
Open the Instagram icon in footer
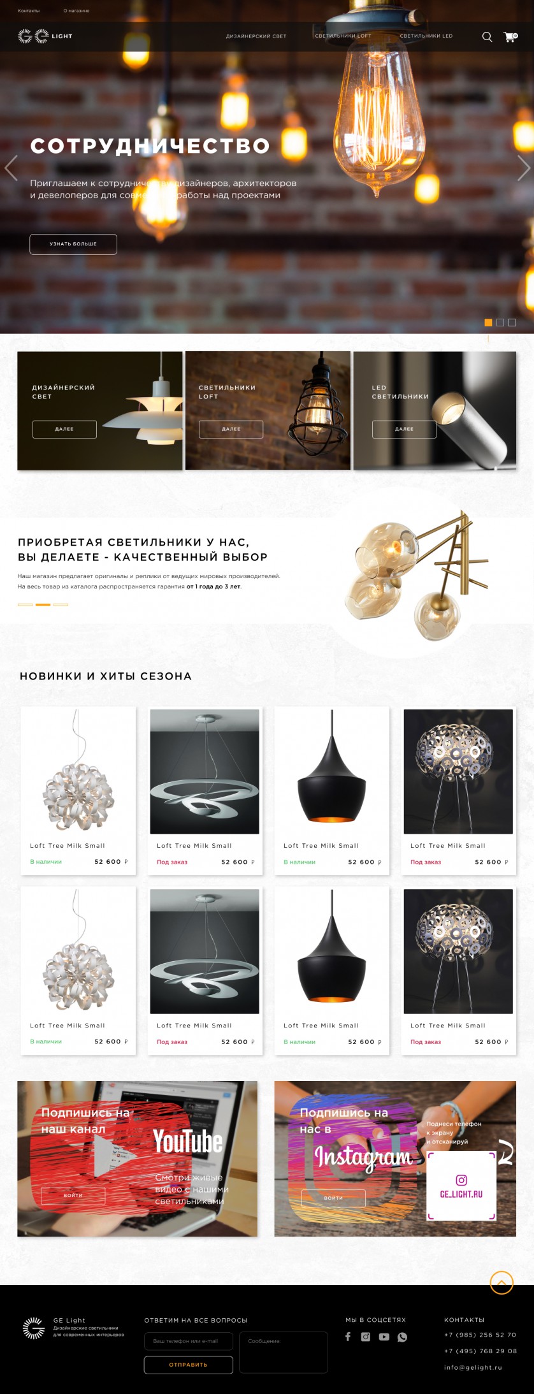(366, 1337)
